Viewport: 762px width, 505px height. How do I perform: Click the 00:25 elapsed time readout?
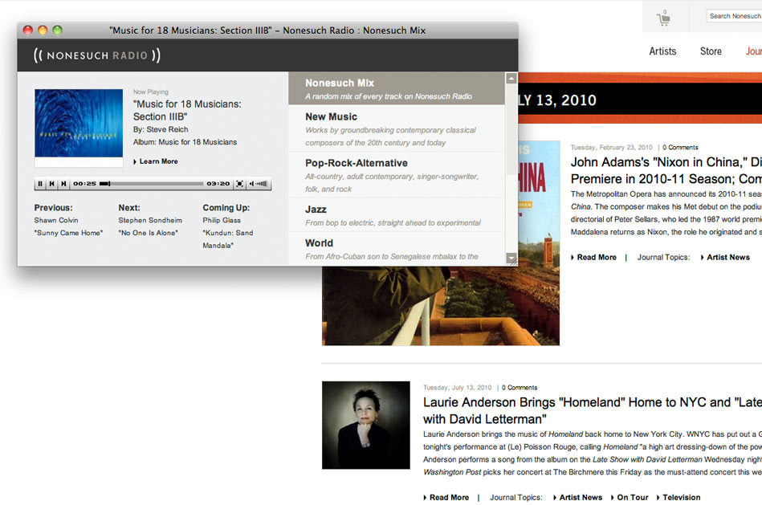point(84,184)
